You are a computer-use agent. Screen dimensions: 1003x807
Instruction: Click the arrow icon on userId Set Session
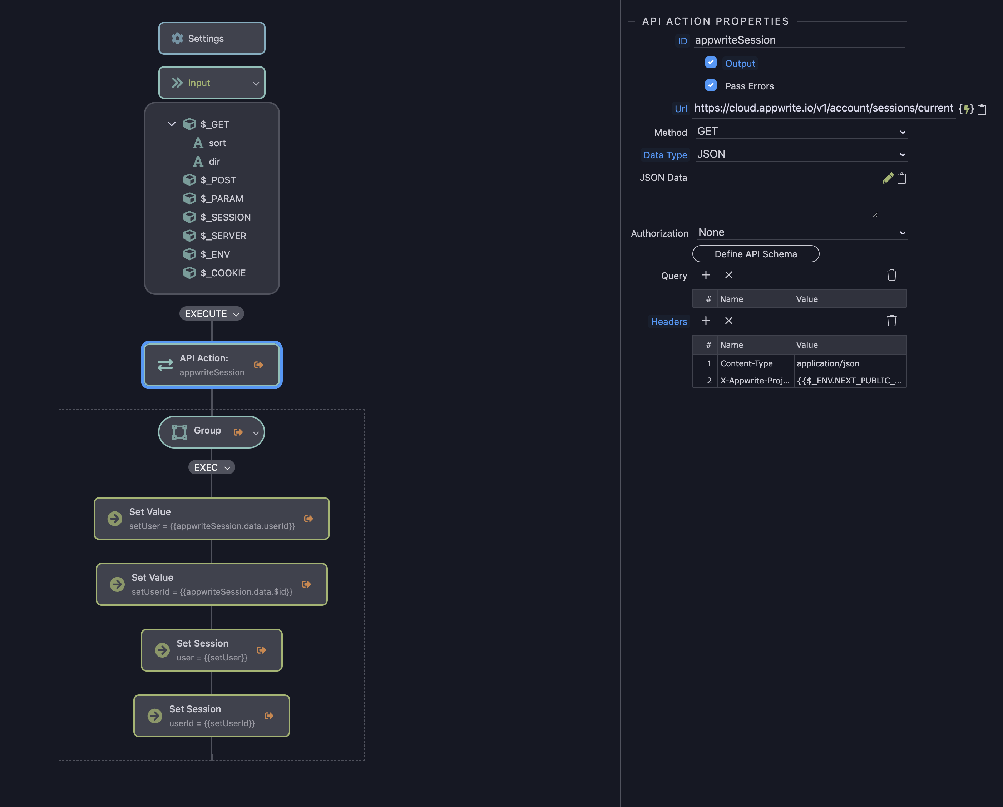point(155,716)
